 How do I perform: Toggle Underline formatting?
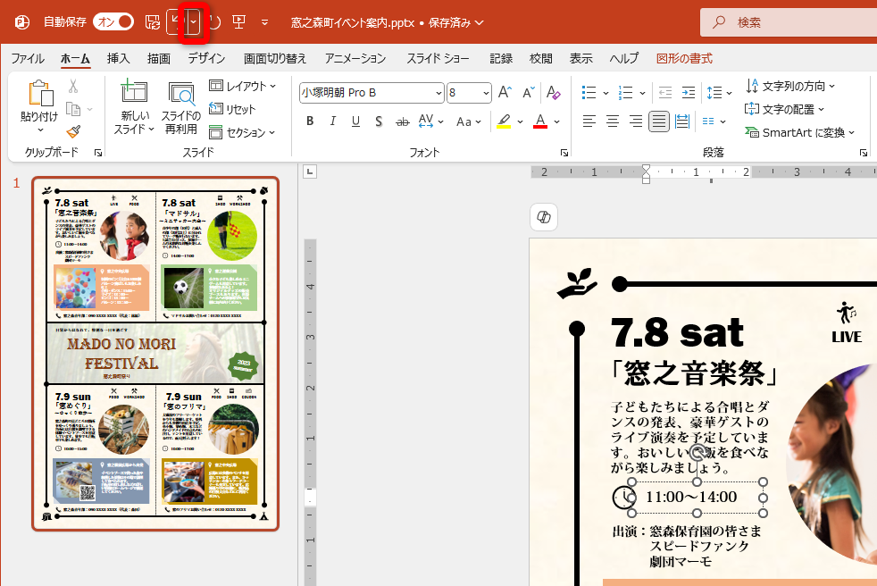[x=355, y=121]
